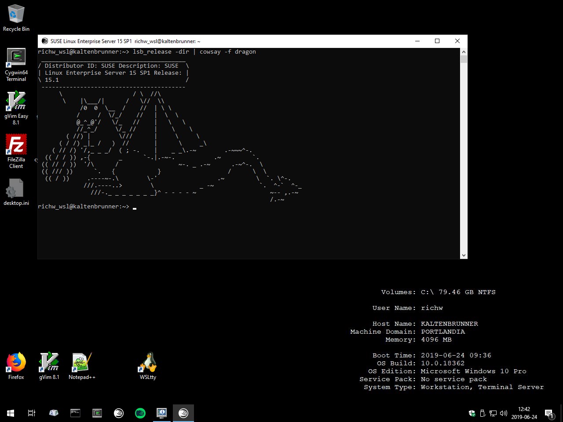Click the third taskbar icon after Task View
Image resolution: width=563 pixels, height=422 pixels.
click(x=97, y=413)
